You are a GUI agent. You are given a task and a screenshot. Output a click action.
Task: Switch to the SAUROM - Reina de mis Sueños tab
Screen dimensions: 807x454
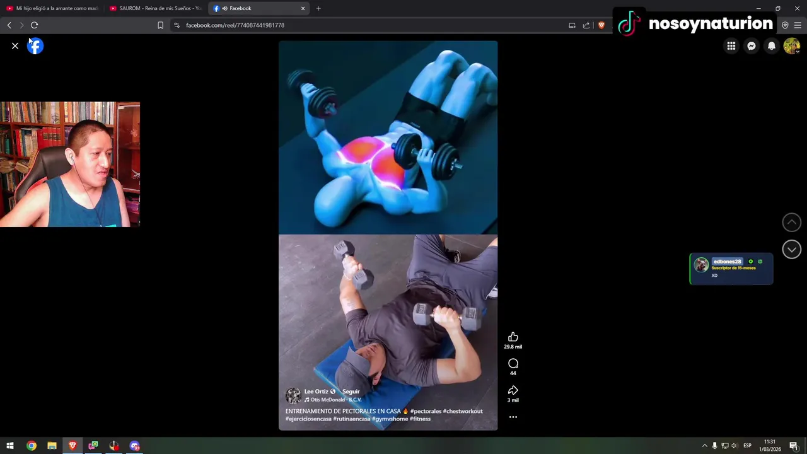pyautogui.click(x=156, y=8)
